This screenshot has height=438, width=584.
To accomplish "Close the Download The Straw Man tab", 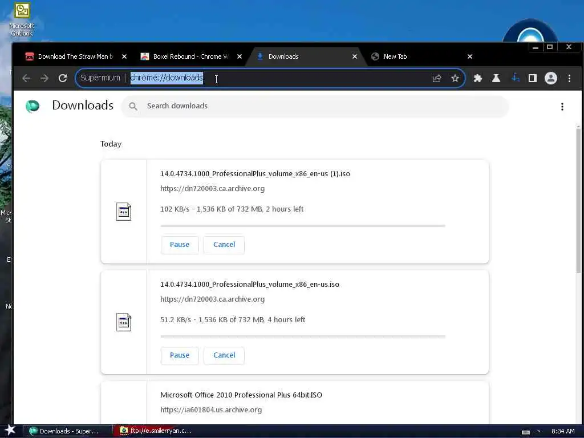I will click(x=124, y=56).
